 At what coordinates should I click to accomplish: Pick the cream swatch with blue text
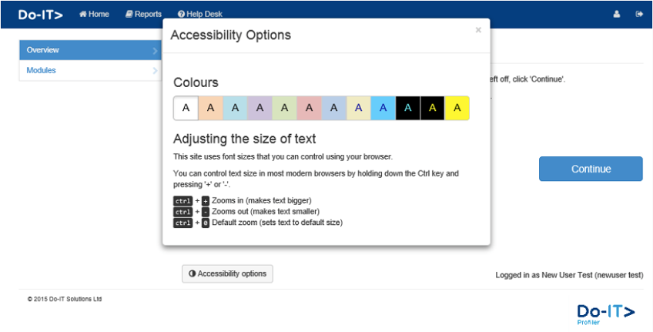(x=358, y=108)
